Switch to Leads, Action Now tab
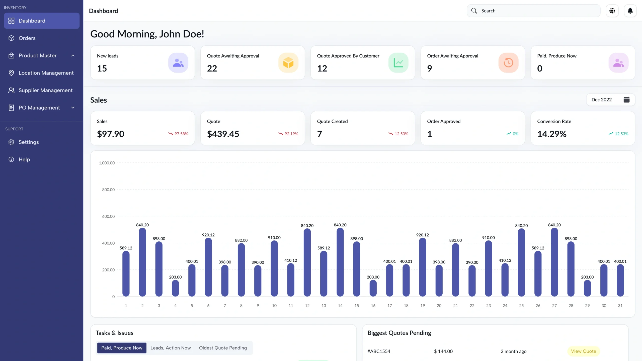This screenshot has width=642, height=361. (x=171, y=348)
